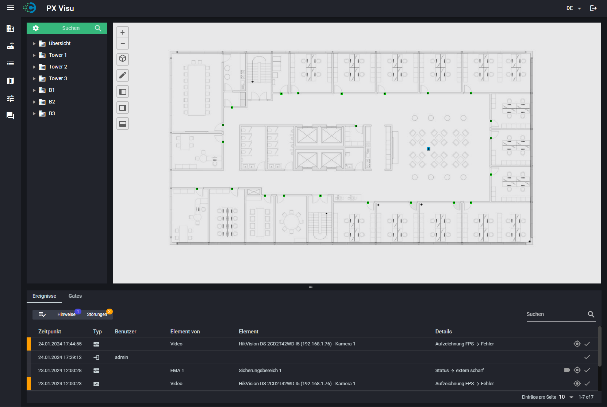Switch to the Gates tab
The image size is (607, 407).
(75, 296)
